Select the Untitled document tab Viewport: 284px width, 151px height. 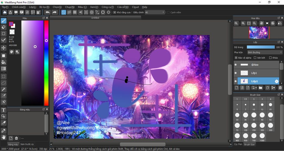click(95, 18)
